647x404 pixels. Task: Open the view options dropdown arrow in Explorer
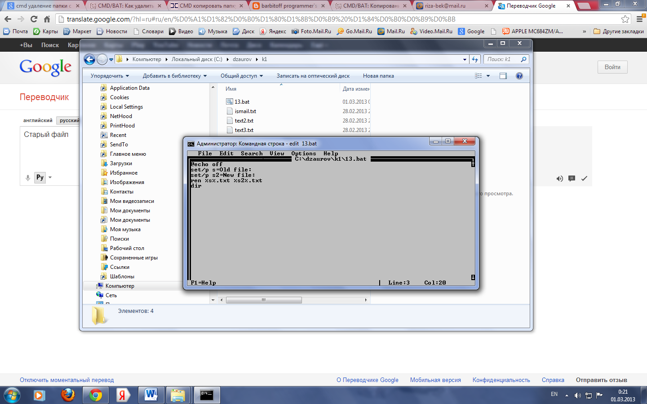(x=488, y=76)
